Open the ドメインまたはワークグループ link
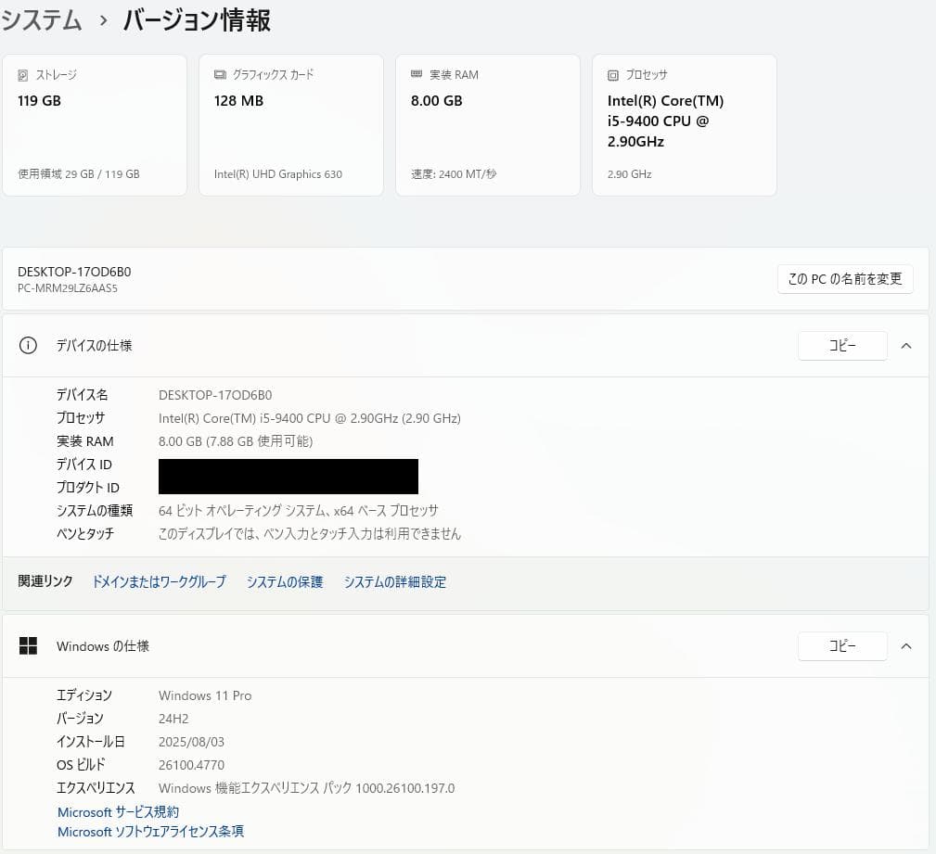Viewport: 936px width, 854px height. (158, 581)
